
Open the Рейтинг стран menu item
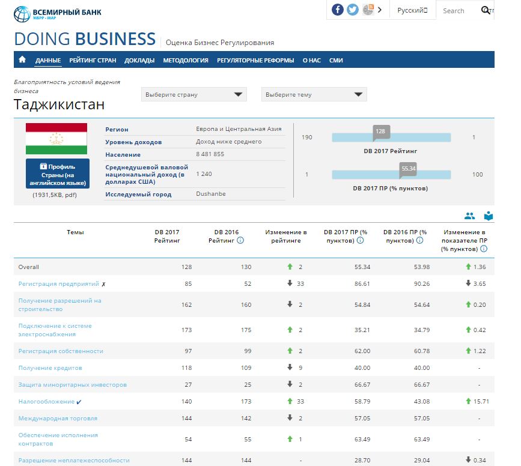point(93,60)
